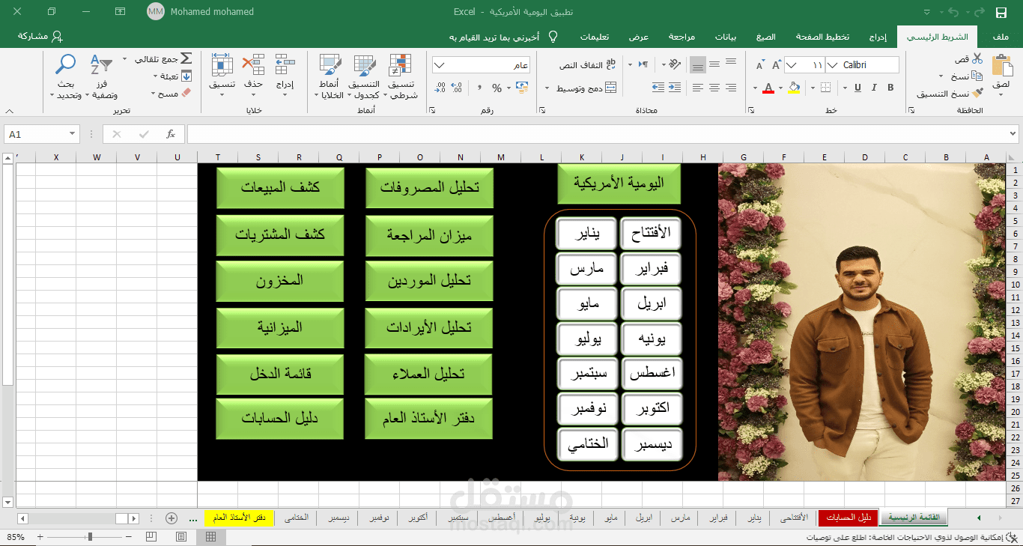Select the AutoSum (جمع تلقائي) icon

click(185, 58)
